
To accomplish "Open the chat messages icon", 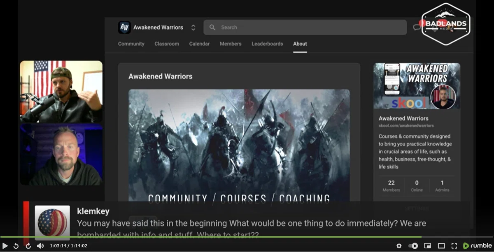I will coord(417,28).
